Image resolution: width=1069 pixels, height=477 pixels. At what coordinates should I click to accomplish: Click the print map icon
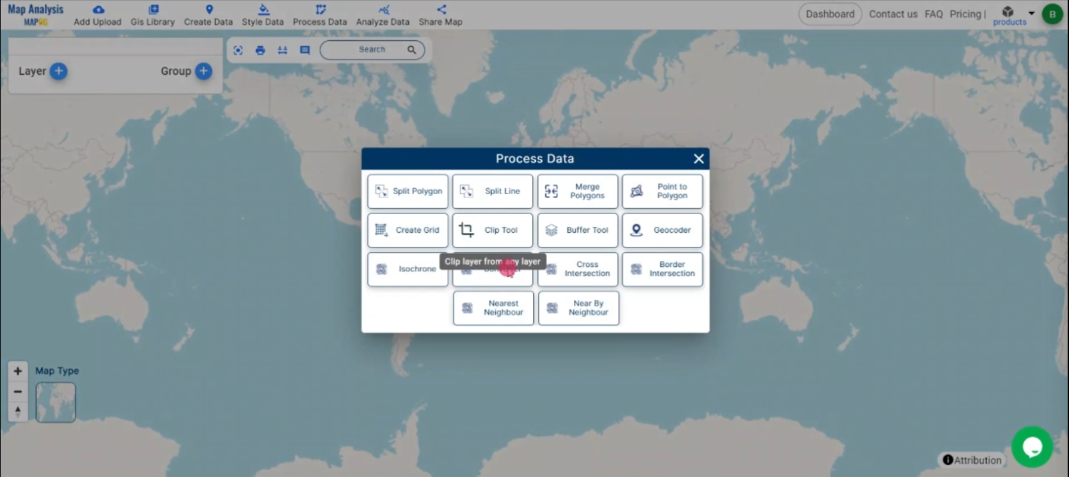260,50
